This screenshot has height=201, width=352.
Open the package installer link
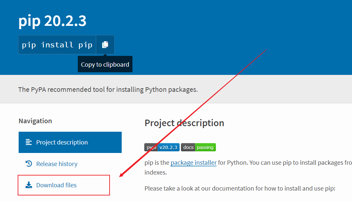point(193,162)
